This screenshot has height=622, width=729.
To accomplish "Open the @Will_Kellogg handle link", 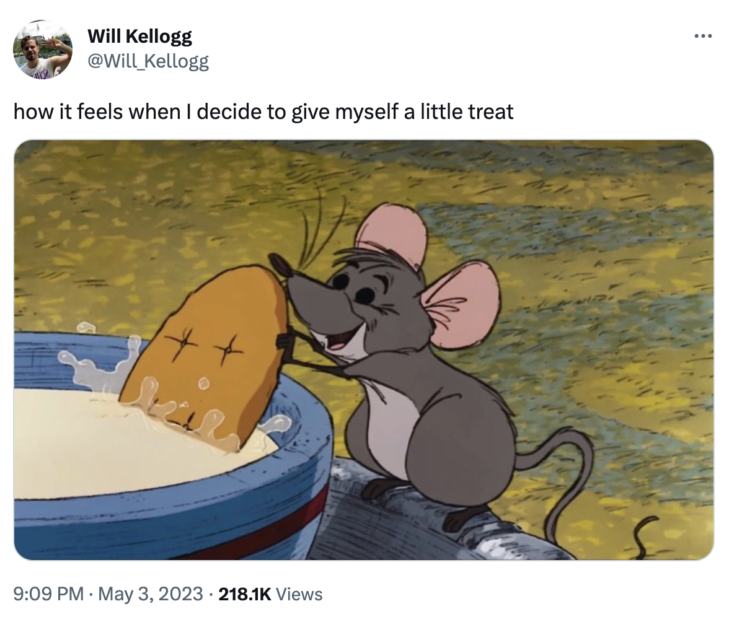I will tap(148, 61).
